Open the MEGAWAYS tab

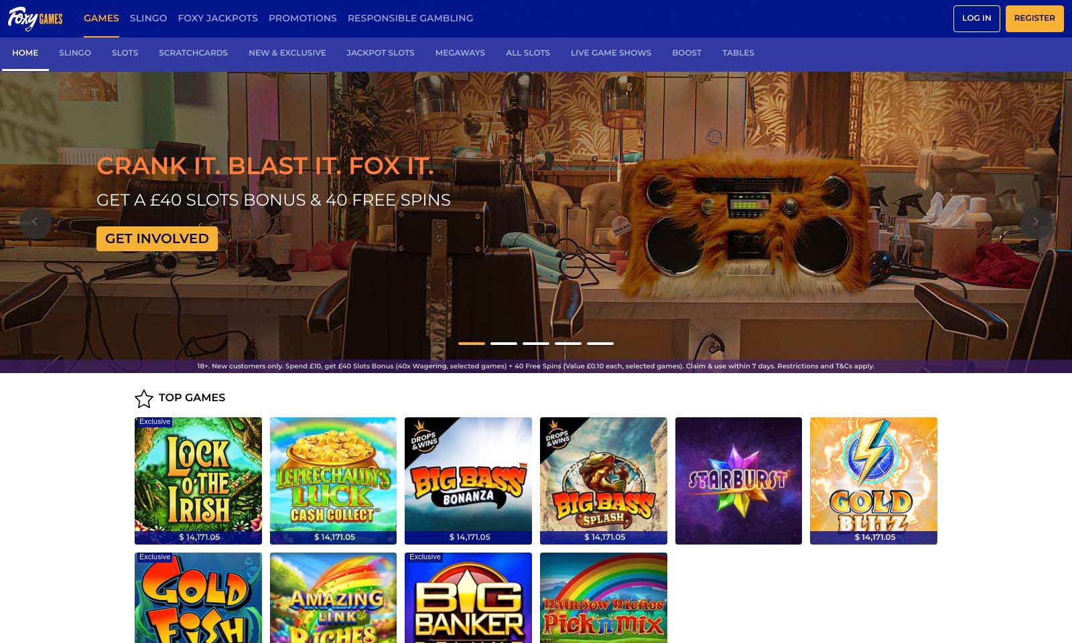(460, 53)
